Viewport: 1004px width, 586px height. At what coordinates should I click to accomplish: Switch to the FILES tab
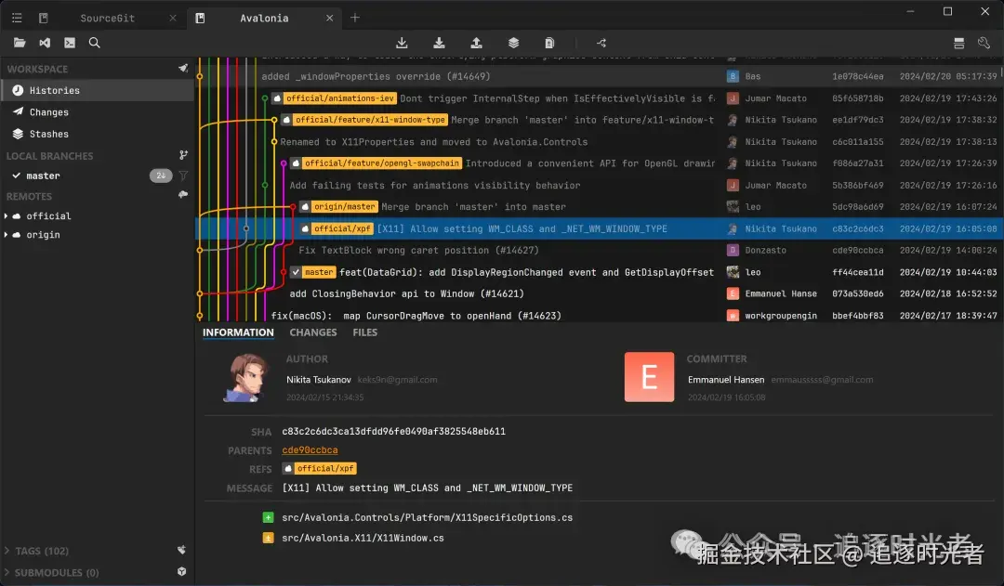click(x=365, y=332)
